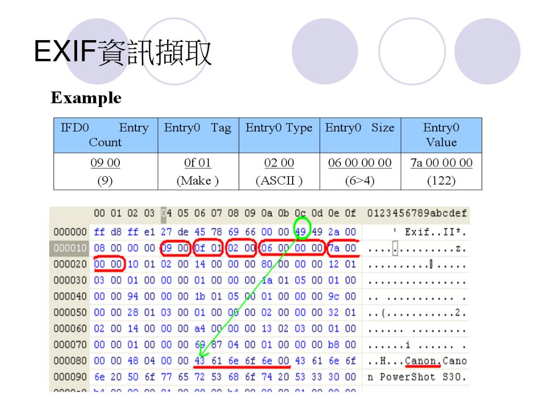Click byte 'de' in row 000000
The width and height of the screenshot is (548, 411).
tap(183, 232)
